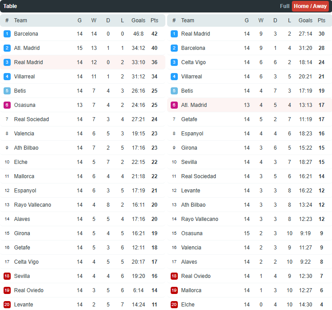Open Getafe in the away table

pyautogui.click(x=189, y=119)
